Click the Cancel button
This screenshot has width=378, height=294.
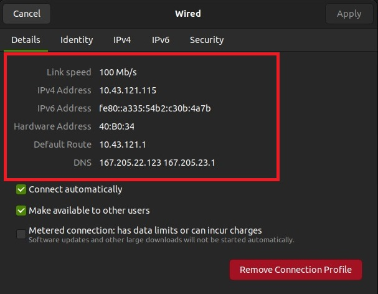(x=27, y=14)
